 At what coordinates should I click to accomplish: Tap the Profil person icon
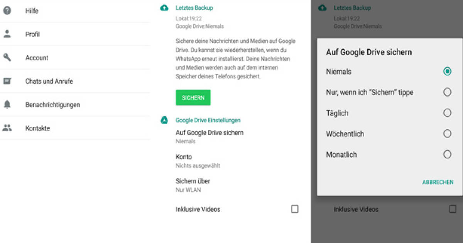(7, 34)
